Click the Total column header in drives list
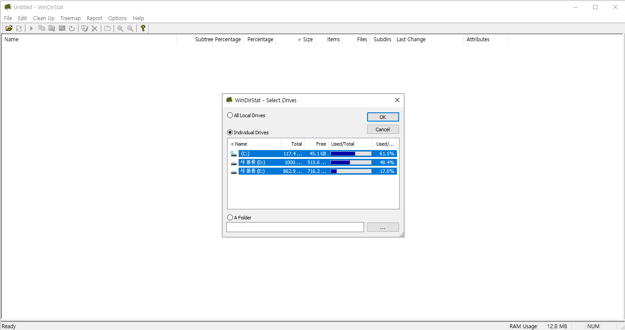The image size is (625, 330). coord(293,144)
